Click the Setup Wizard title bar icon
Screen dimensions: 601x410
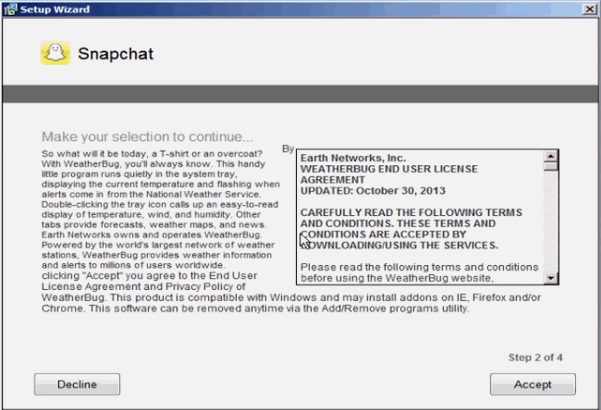pos(10,9)
